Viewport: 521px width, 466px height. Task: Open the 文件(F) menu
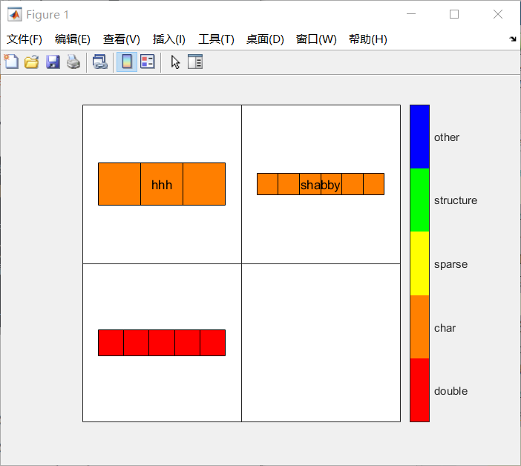tap(24, 39)
